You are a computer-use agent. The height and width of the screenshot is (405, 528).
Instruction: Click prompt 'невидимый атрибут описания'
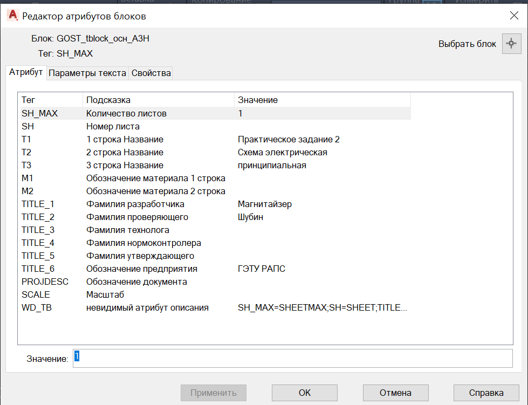click(x=147, y=308)
